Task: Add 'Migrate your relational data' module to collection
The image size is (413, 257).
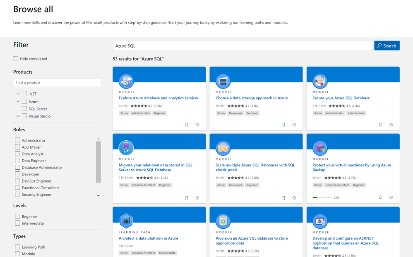Action: point(197,198)
